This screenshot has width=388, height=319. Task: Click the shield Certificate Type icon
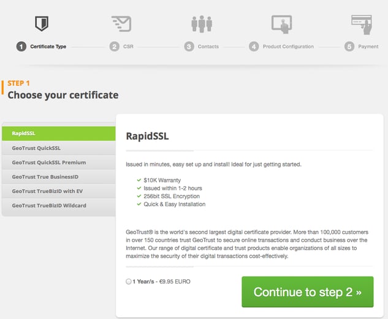click(42, 23)
